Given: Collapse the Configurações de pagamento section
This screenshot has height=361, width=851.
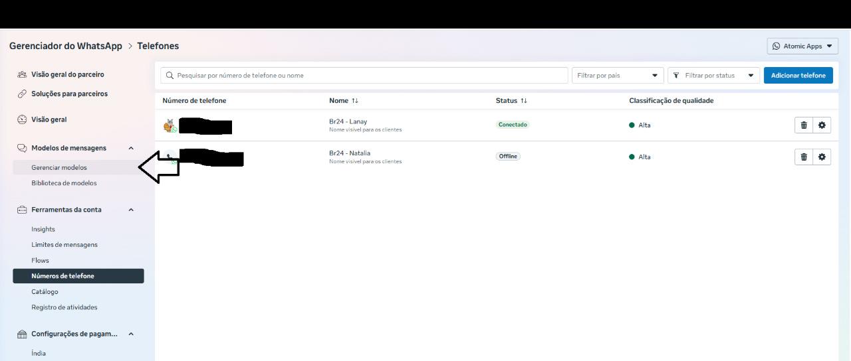Looking at the screenshot, I should pyautogui.click(x=131, y=334).
